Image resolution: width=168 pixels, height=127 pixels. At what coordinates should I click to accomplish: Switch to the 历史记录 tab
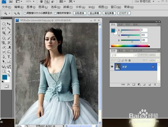pos(137,51)
